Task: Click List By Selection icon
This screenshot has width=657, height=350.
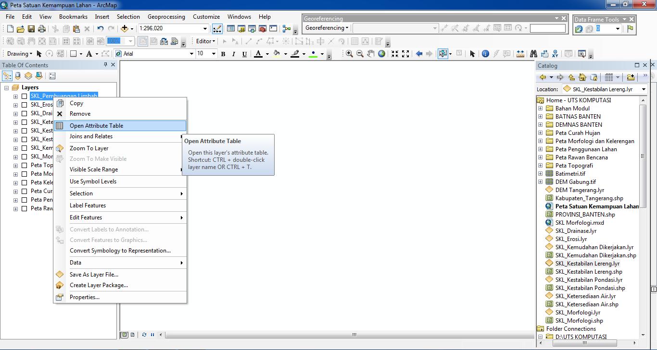Action: 39,76
